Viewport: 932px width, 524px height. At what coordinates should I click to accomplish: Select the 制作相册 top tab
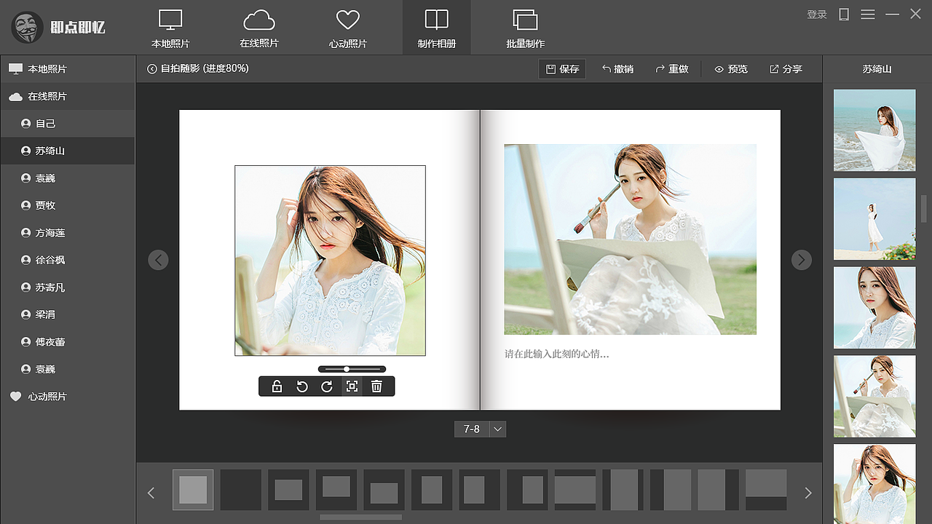tap(437, 28)
